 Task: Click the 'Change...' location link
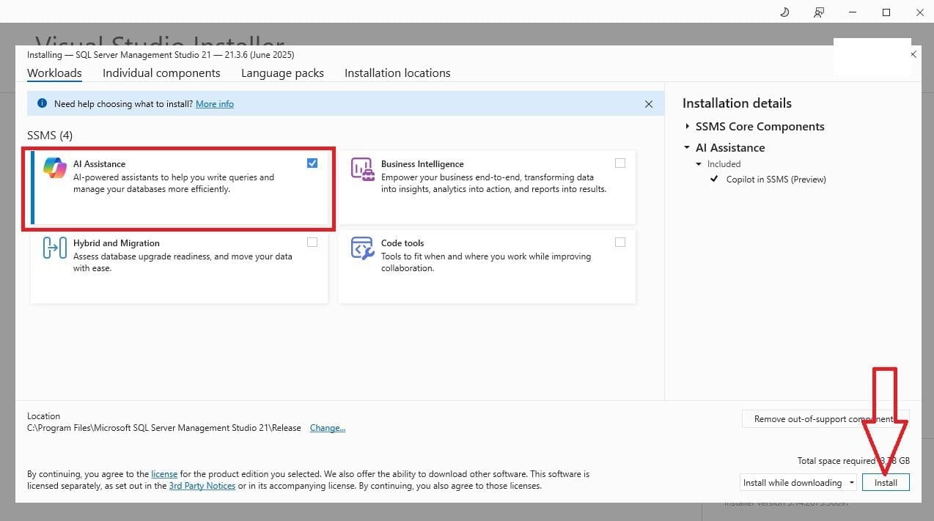(x=328, y=428)
